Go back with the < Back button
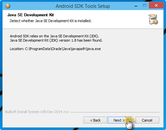 [95, 120]
